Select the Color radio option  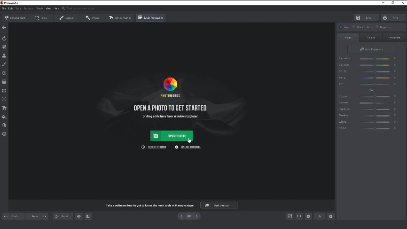[x=341, y=27]
